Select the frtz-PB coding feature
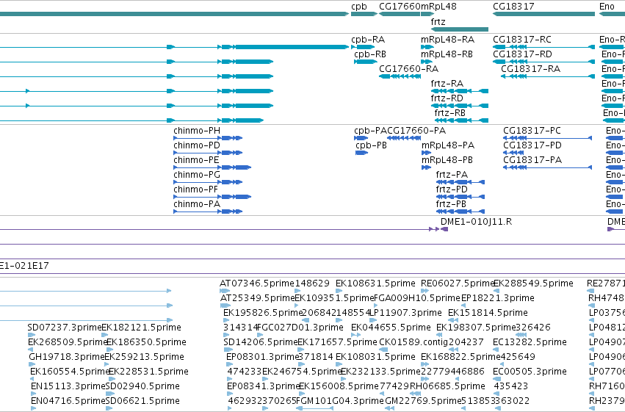Image resolution: width=625 pixels, height=412 pixels. (460, 212)
